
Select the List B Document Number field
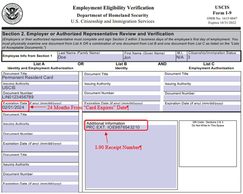(x=121, y=98)
